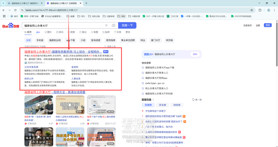The height and width of the screenshot is (147, 278).
Task: Switch to the 图片 search tab
Action: [x=48, y=32]
